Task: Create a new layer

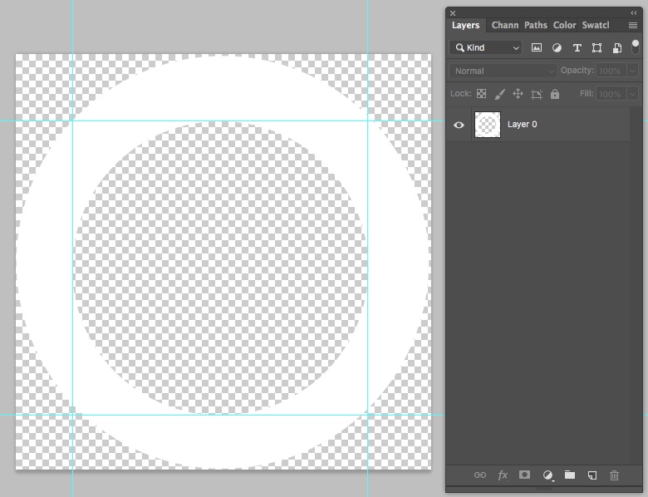Action: 592,475
